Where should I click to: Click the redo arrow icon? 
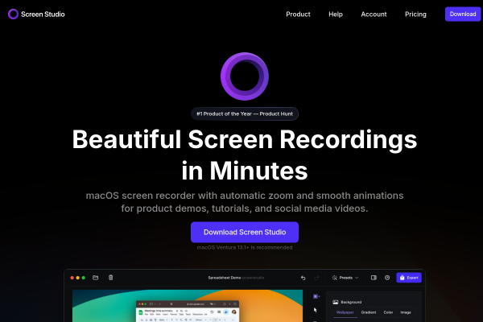click(x=316, y=278)
